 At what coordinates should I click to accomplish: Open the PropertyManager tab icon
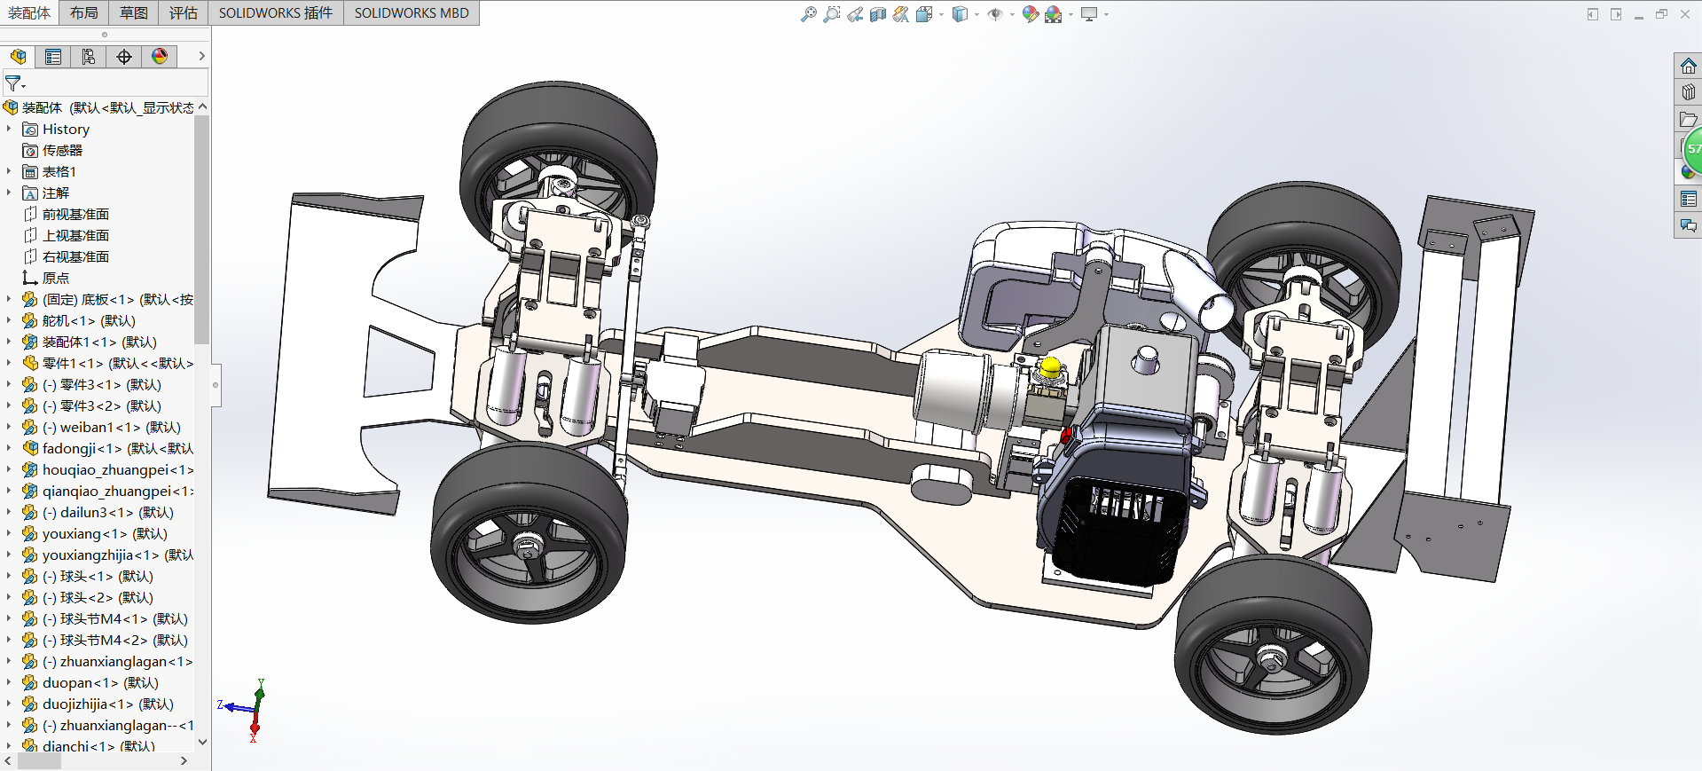point(53,57)
